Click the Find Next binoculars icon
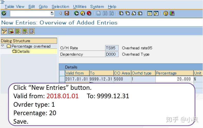Screen dimensions: 203x128 click(x=111, y=13)
